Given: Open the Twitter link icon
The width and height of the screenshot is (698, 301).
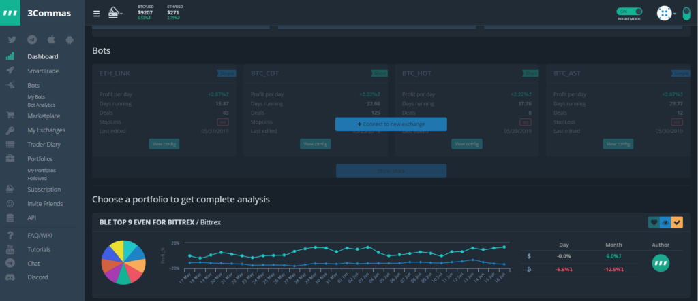Looking at the screenshot, I should [x=12, y=40].
